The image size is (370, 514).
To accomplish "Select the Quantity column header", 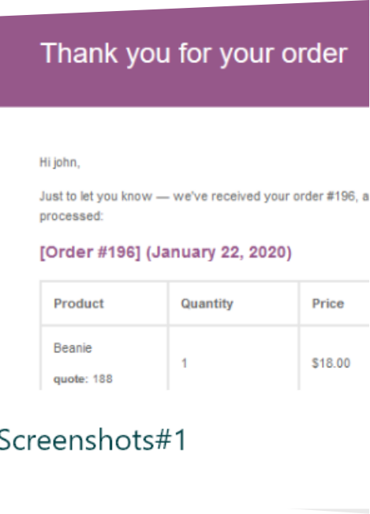I will click(x=207, y=304).
